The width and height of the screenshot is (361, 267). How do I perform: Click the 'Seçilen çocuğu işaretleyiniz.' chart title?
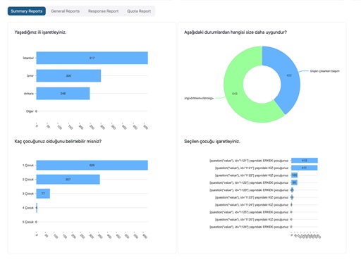point(212,142)
